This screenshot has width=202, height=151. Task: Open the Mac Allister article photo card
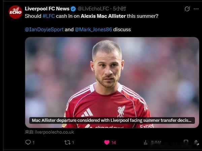pos(112,83)
